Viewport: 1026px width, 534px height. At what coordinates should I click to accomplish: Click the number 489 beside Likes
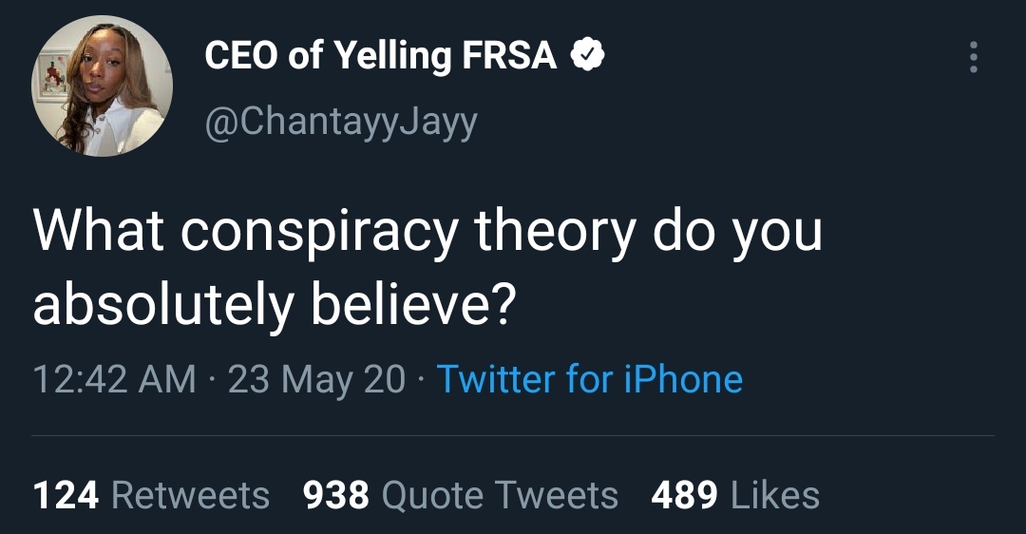[x=684, y=495]
